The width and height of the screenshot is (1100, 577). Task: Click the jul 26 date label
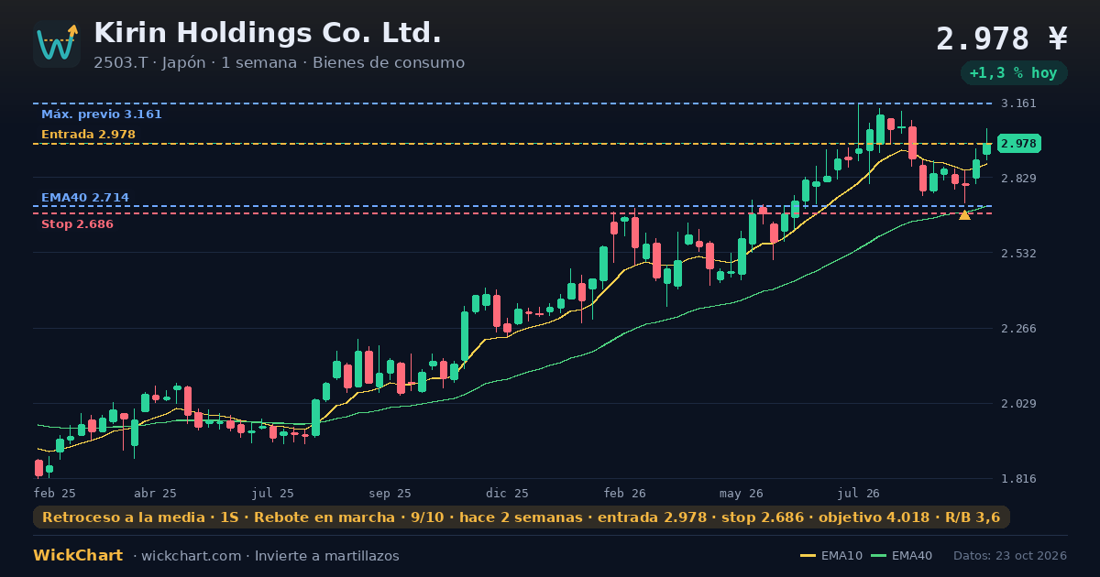pyautogui.click(x=860, y=493)
